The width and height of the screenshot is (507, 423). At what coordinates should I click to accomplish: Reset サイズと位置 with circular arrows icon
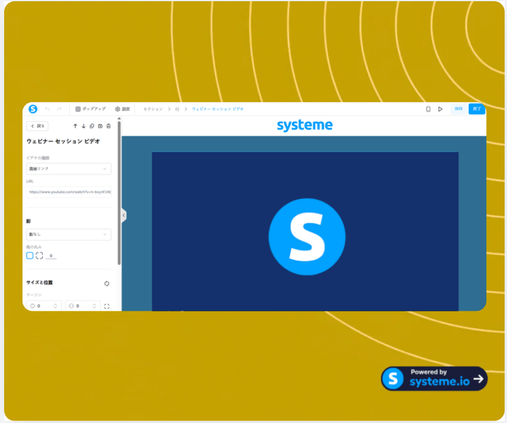(x=107, y=283)
